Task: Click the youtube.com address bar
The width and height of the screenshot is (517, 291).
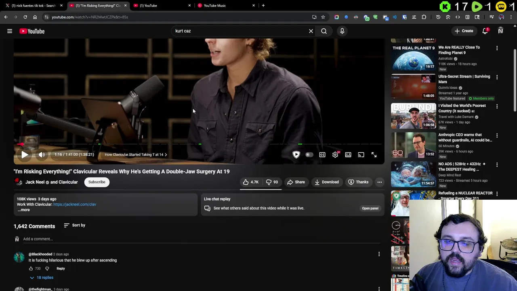Action: pos(178,17)
